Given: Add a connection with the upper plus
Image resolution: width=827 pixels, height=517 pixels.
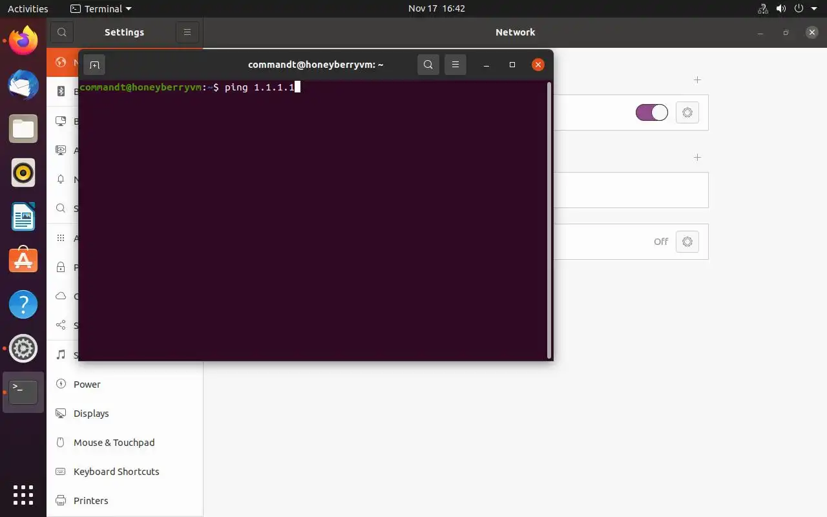Looking at the screenshot, I should click(697, 80).
